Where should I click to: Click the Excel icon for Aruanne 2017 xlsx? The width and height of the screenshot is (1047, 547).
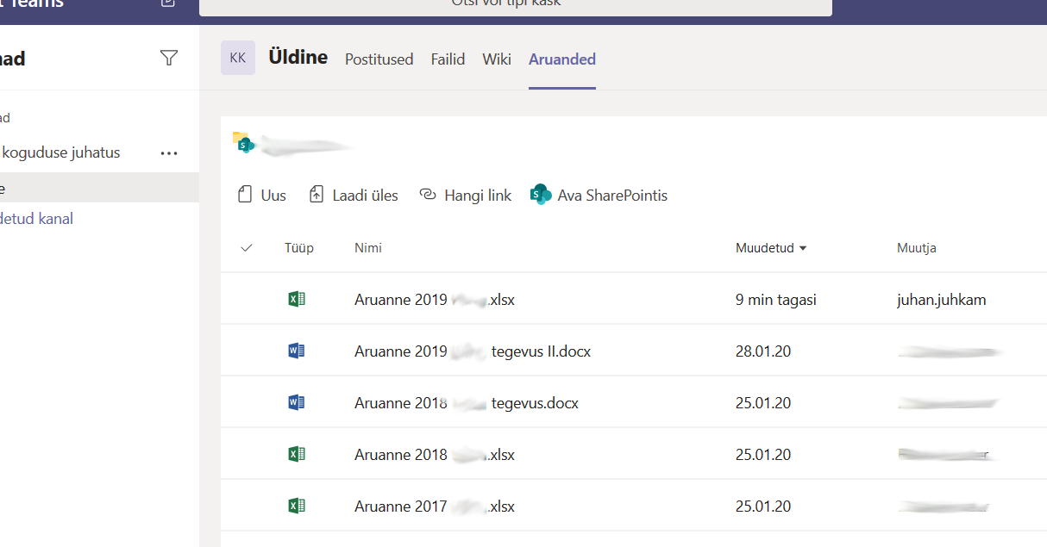pos(297,506)
